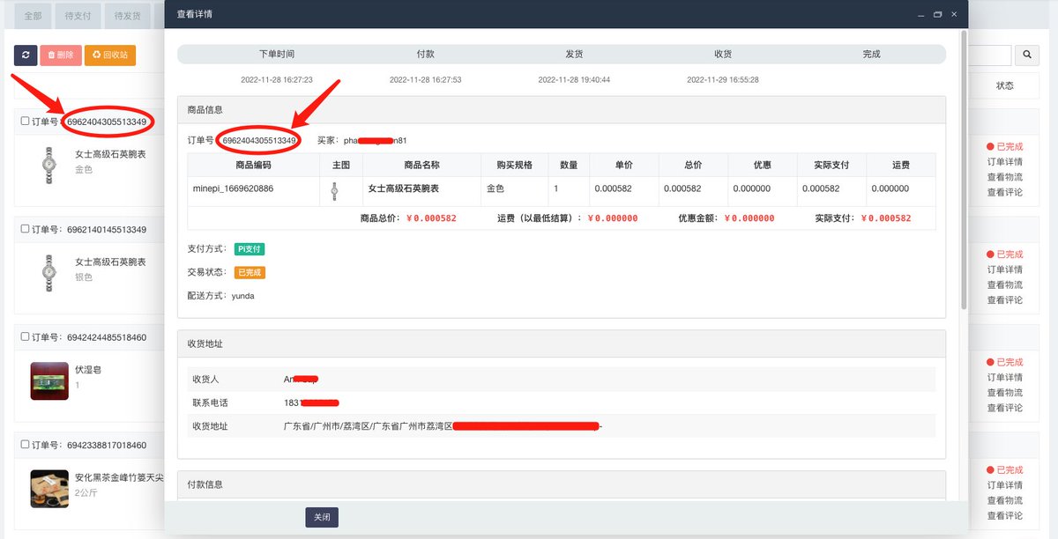The image size is (1058, 539).
Task: Click the 付款 progress step
Action: click(425, 54)
